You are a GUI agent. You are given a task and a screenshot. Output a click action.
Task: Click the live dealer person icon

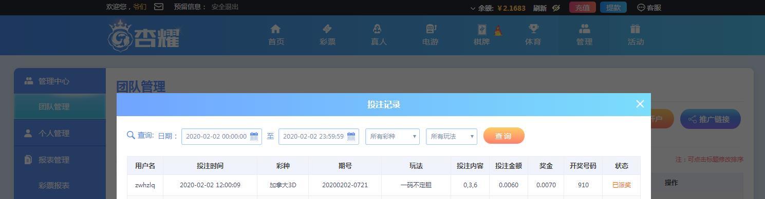[x=377, y=29]
